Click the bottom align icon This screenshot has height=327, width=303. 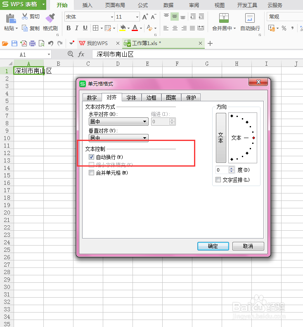[x=183, y=17]
